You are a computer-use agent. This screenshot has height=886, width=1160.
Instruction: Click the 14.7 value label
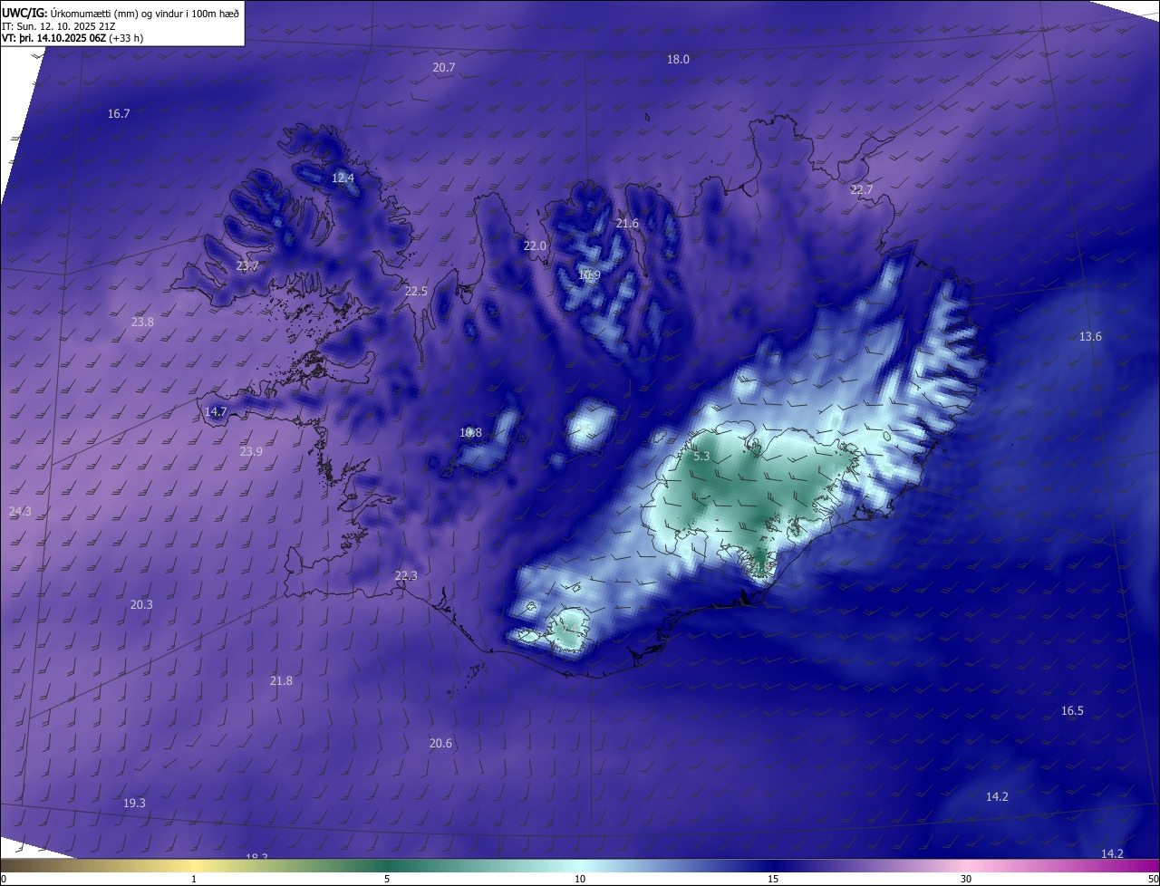pos(216,411)
